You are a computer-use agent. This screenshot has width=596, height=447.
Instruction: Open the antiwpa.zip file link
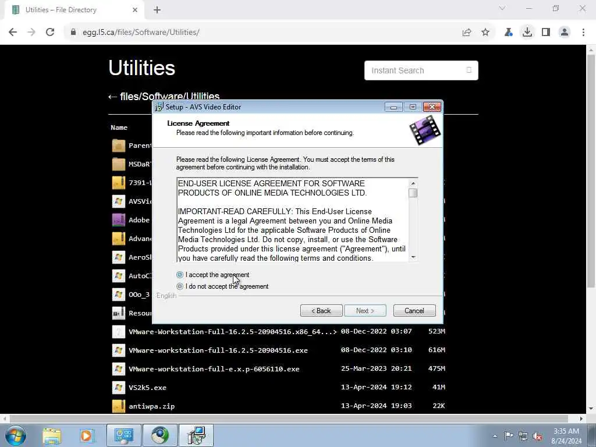tap(152, 406)
